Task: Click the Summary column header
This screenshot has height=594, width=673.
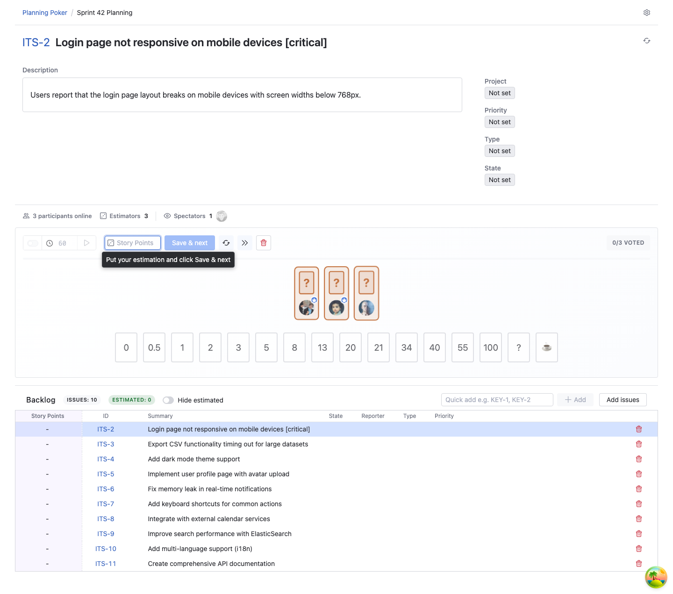Action: click(160, 416)
